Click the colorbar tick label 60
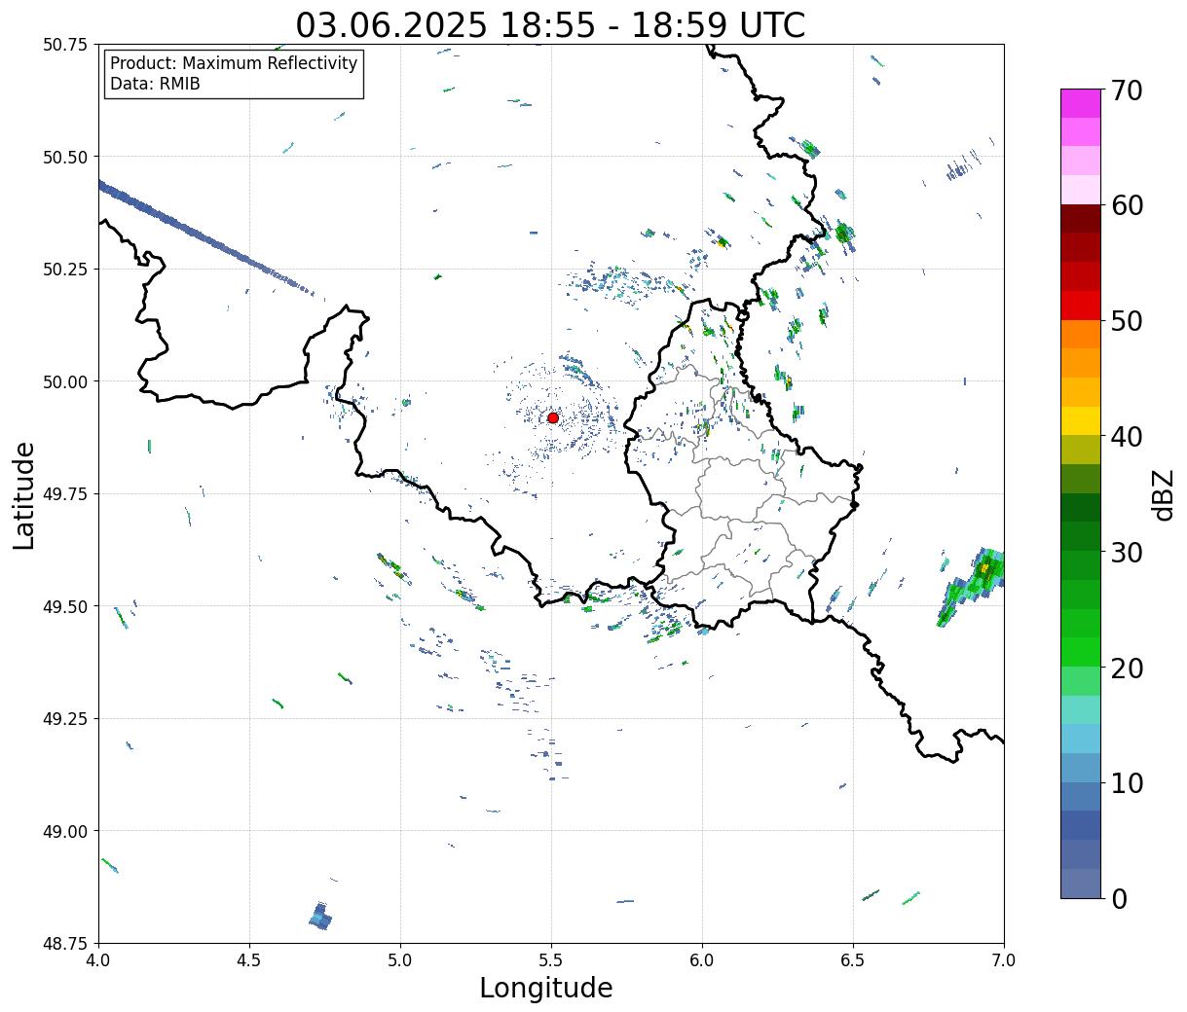The width and height of the screenshot is (1187, 1012). coord(1127,205)
